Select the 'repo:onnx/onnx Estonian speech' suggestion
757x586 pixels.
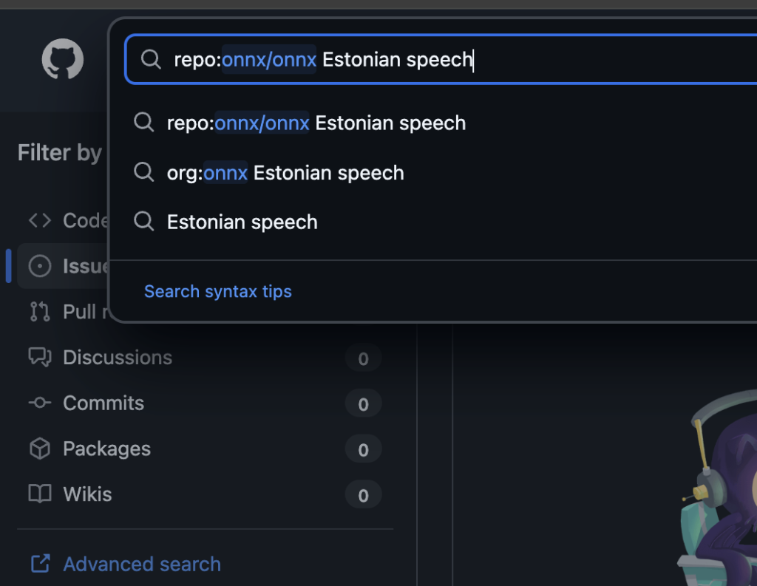[x=316, y=123]
